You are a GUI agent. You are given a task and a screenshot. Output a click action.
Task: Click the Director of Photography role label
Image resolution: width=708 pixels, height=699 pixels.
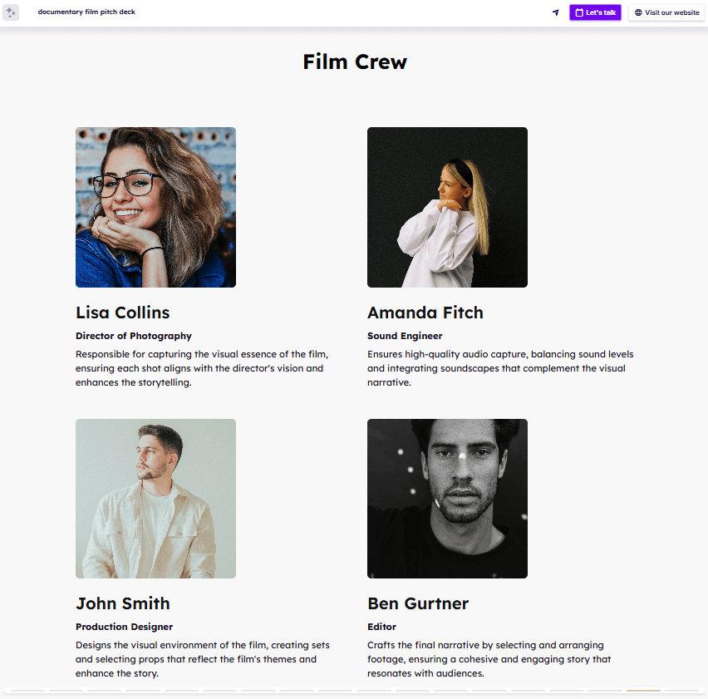click(134, 336)
